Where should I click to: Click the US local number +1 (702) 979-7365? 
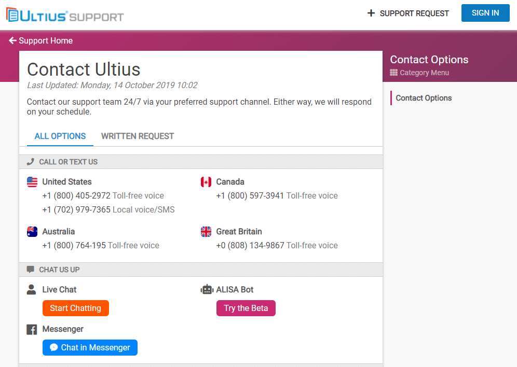pyautogui.click(x=76, y=209)
